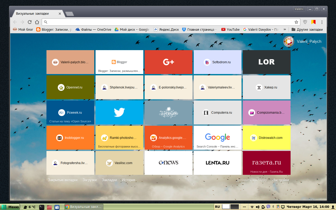Open the газета.ru tile
Image resolution: width=336 pixels, height=210 pixels.
[x=267, y=163]
